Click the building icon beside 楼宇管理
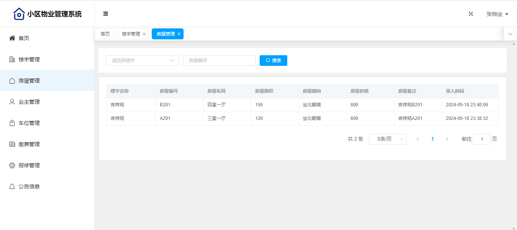Screen dimensions: 517x230 (x=12, y=59)
